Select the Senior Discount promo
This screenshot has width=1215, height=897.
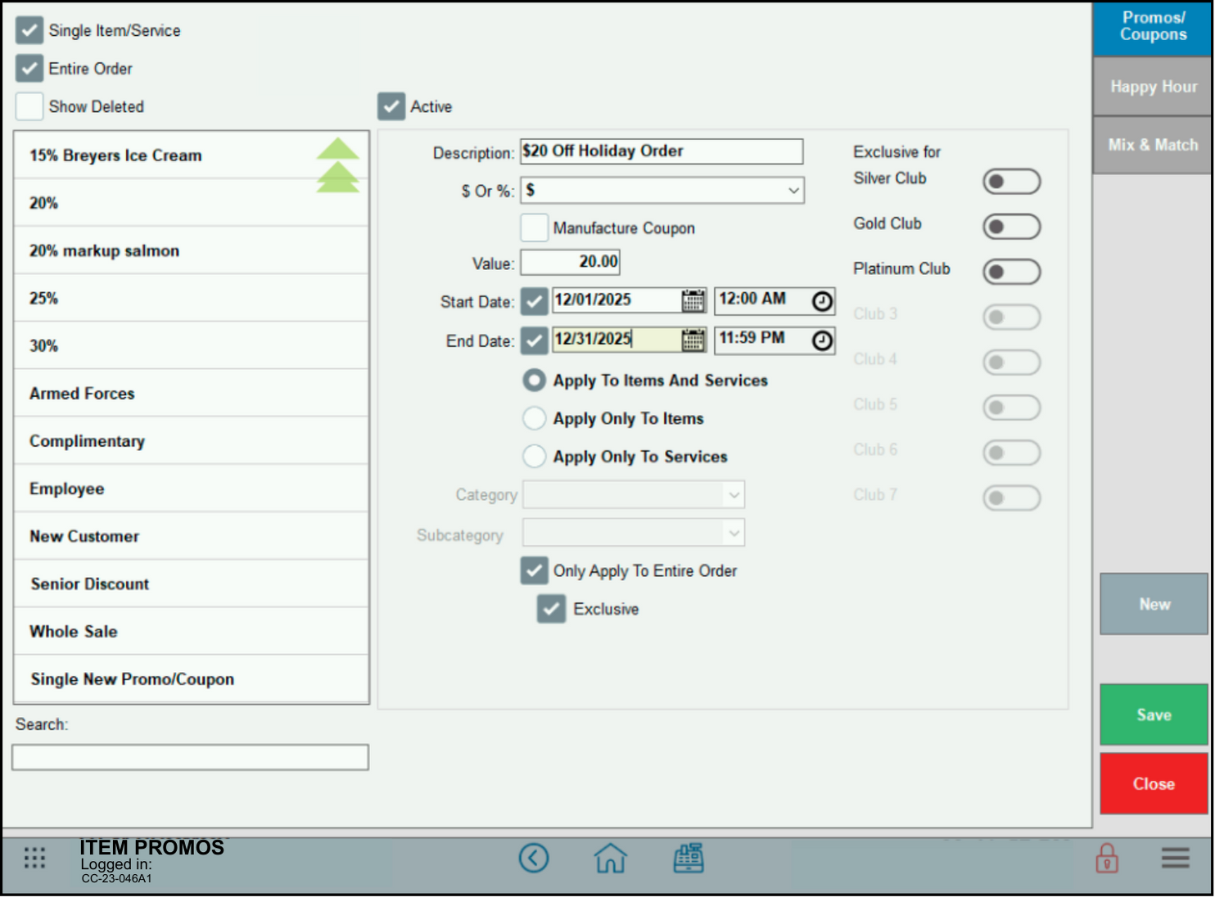[x=191, y=584]
